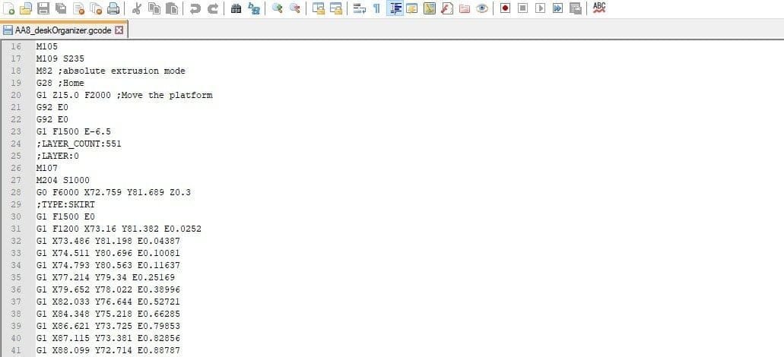The image size is (784, 357).
Task: Create a new document with New icon
Action: (8, 8)
